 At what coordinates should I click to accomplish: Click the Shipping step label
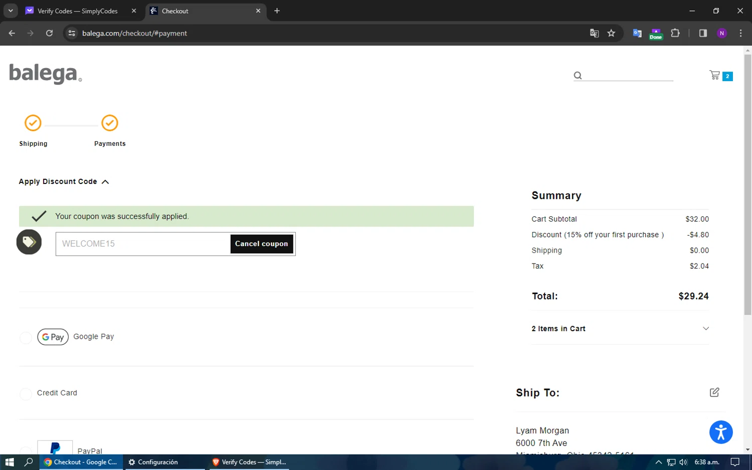[x=33, y=144]
